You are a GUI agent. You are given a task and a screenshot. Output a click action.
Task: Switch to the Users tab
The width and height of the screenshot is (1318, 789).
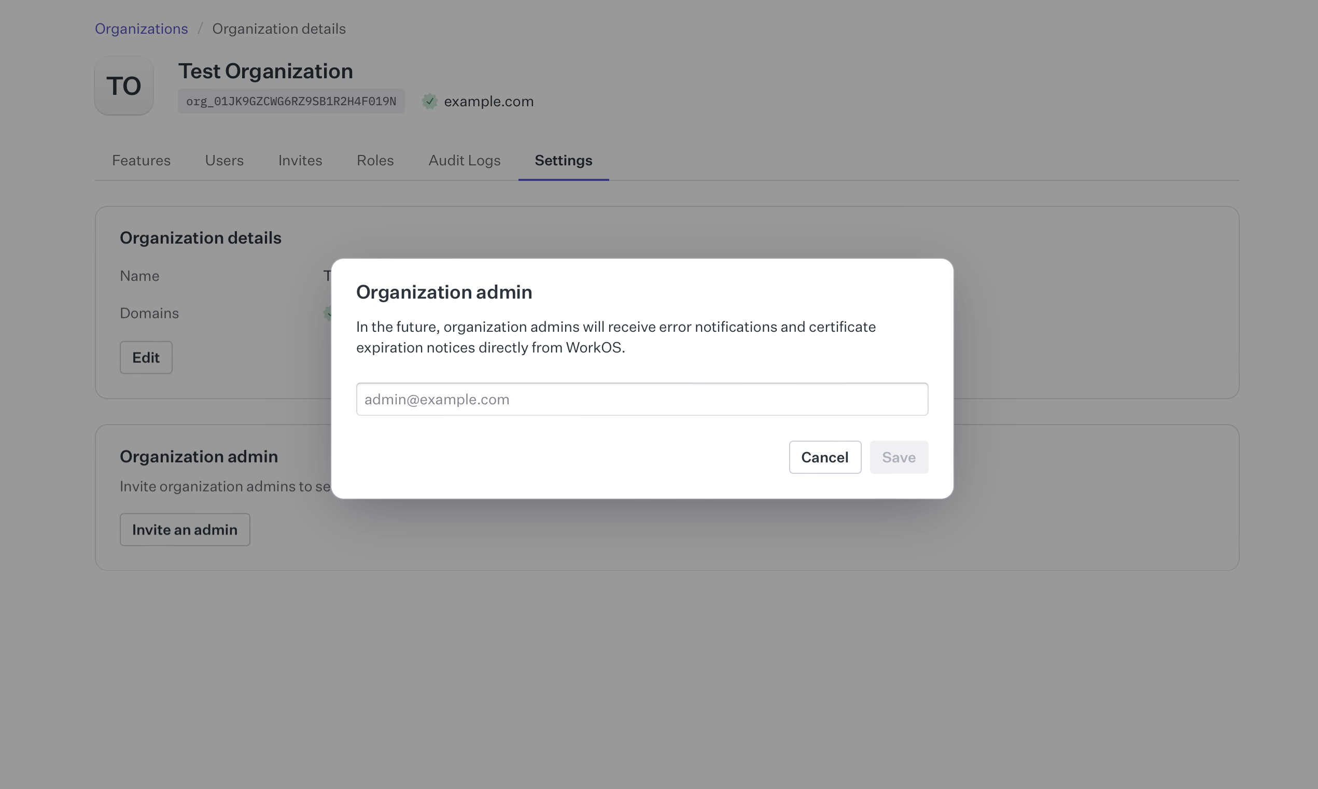point(224,161)
